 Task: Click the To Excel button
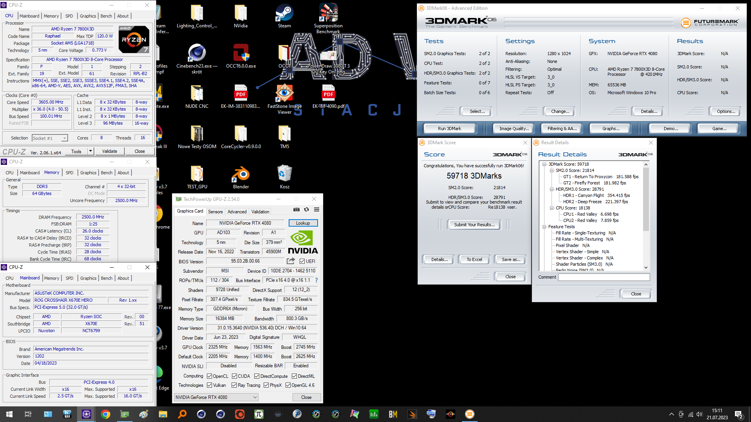474,259
